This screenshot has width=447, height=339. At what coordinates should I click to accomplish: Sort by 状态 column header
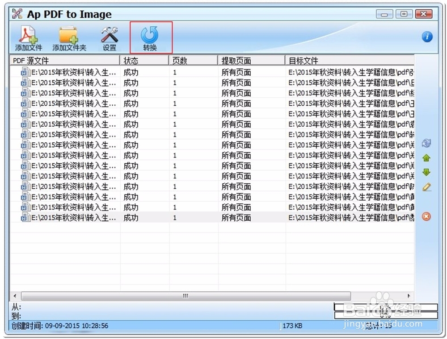point(144,61)
